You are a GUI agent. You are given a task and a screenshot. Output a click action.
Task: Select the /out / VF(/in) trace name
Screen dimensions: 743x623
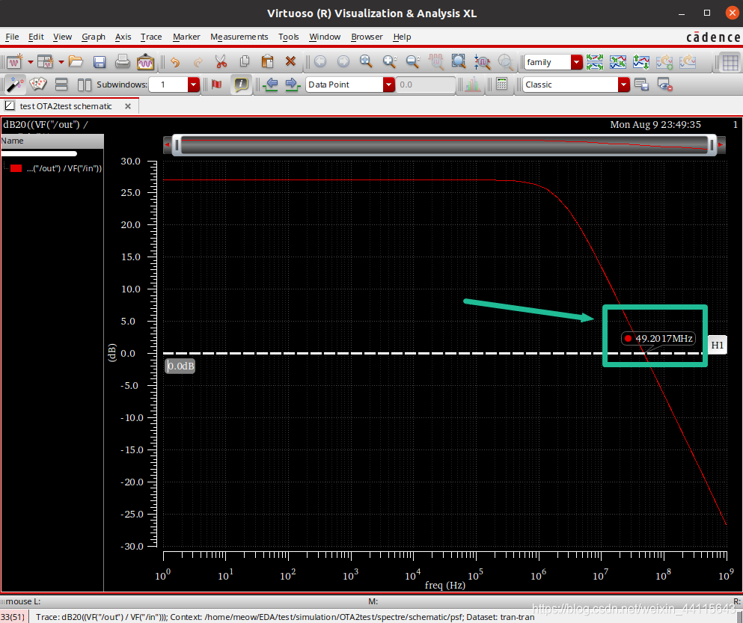(64, 168)
